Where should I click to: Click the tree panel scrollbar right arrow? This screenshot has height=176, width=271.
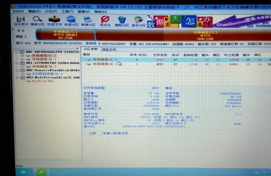click(78, 160)
